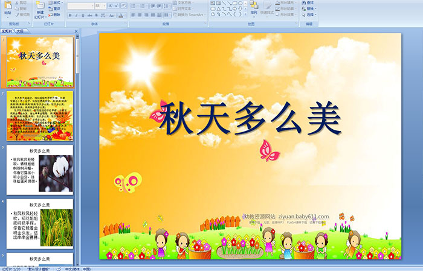Click the Numbering list icon
The width and height of the screenshot is (423, 271).
pyautogui.click(x=144, y=6)
